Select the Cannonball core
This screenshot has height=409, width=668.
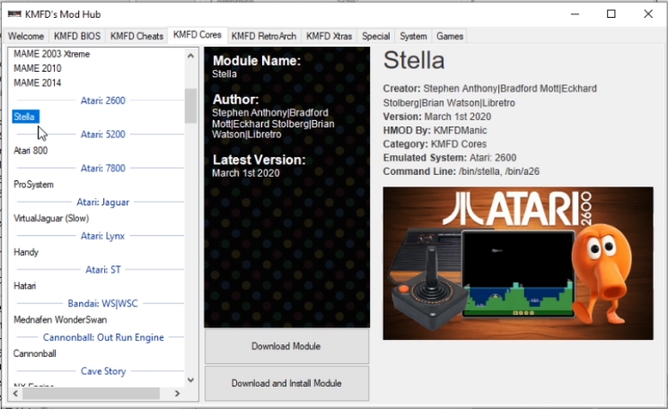[x=34, y=353]
